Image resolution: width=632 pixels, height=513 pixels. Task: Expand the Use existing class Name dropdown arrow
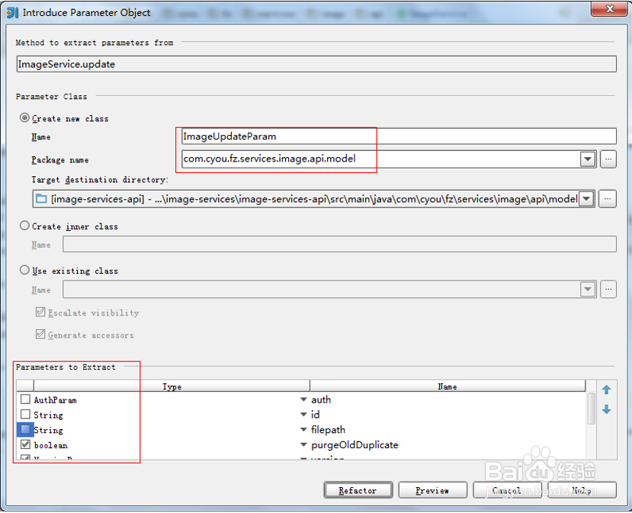tap(588, 290)
